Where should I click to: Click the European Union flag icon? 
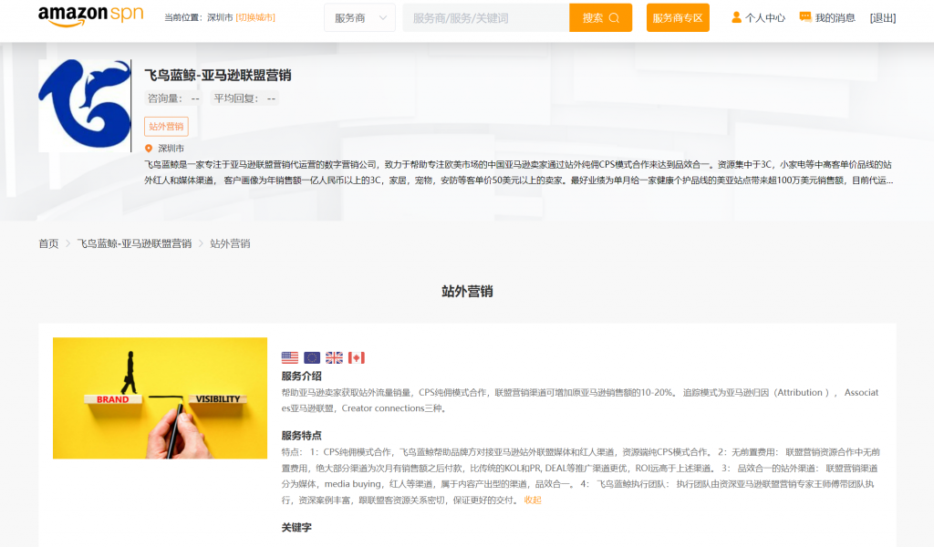tap(312, 357)
